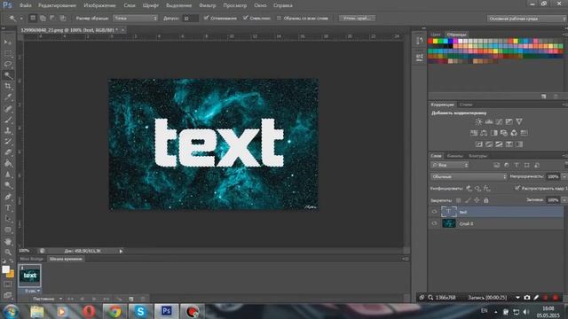Click New selection mode icon
The height and width of the screenshot is (319, 568).
33,18
